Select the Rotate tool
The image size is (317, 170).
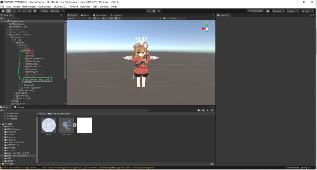[14, 11]
